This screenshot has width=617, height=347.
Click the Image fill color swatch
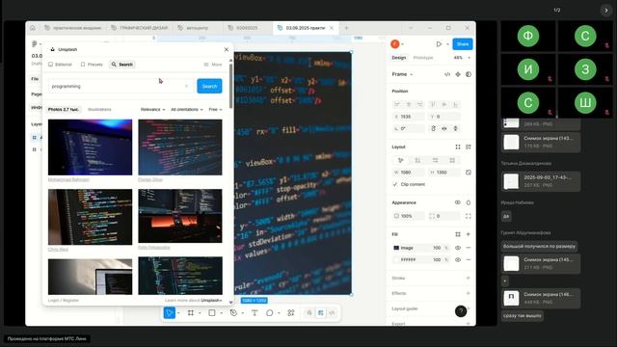pos(396,248)
